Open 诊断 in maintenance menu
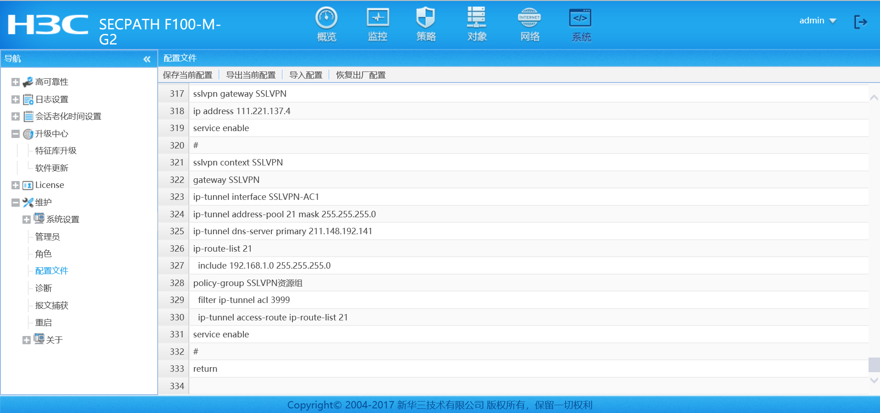The image size is (880, 413). click(x=44, y=288)
